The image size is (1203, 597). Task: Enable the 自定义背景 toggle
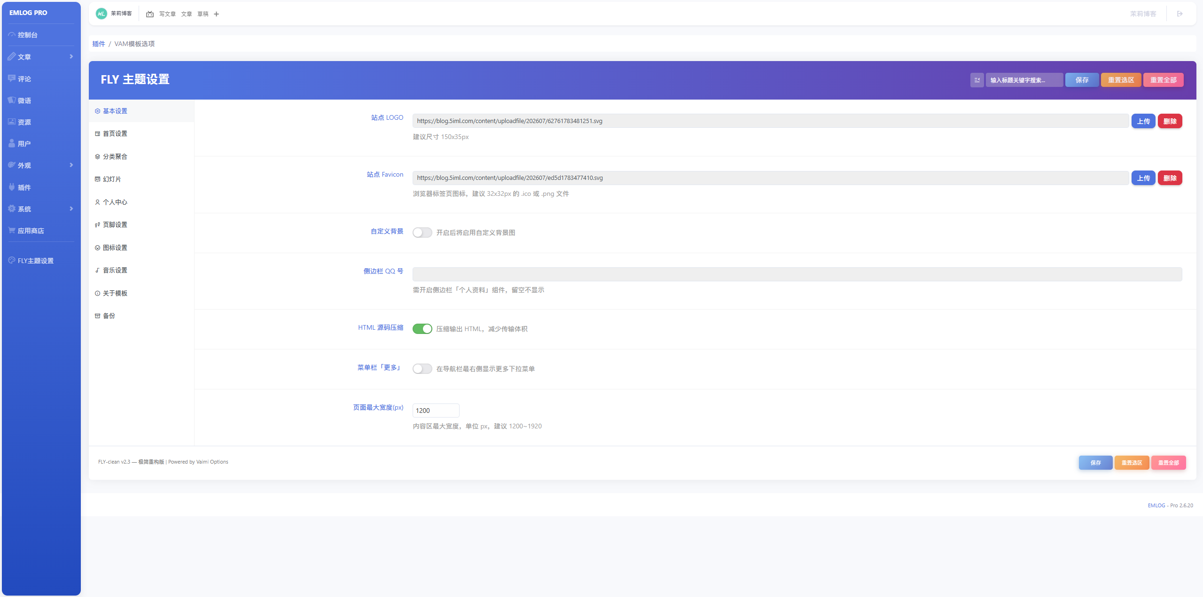[x=422, y=233]
